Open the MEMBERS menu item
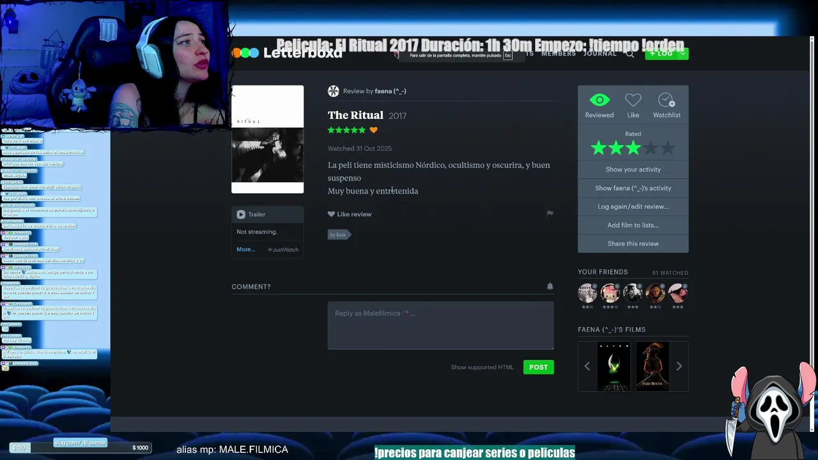 point(559,54)
